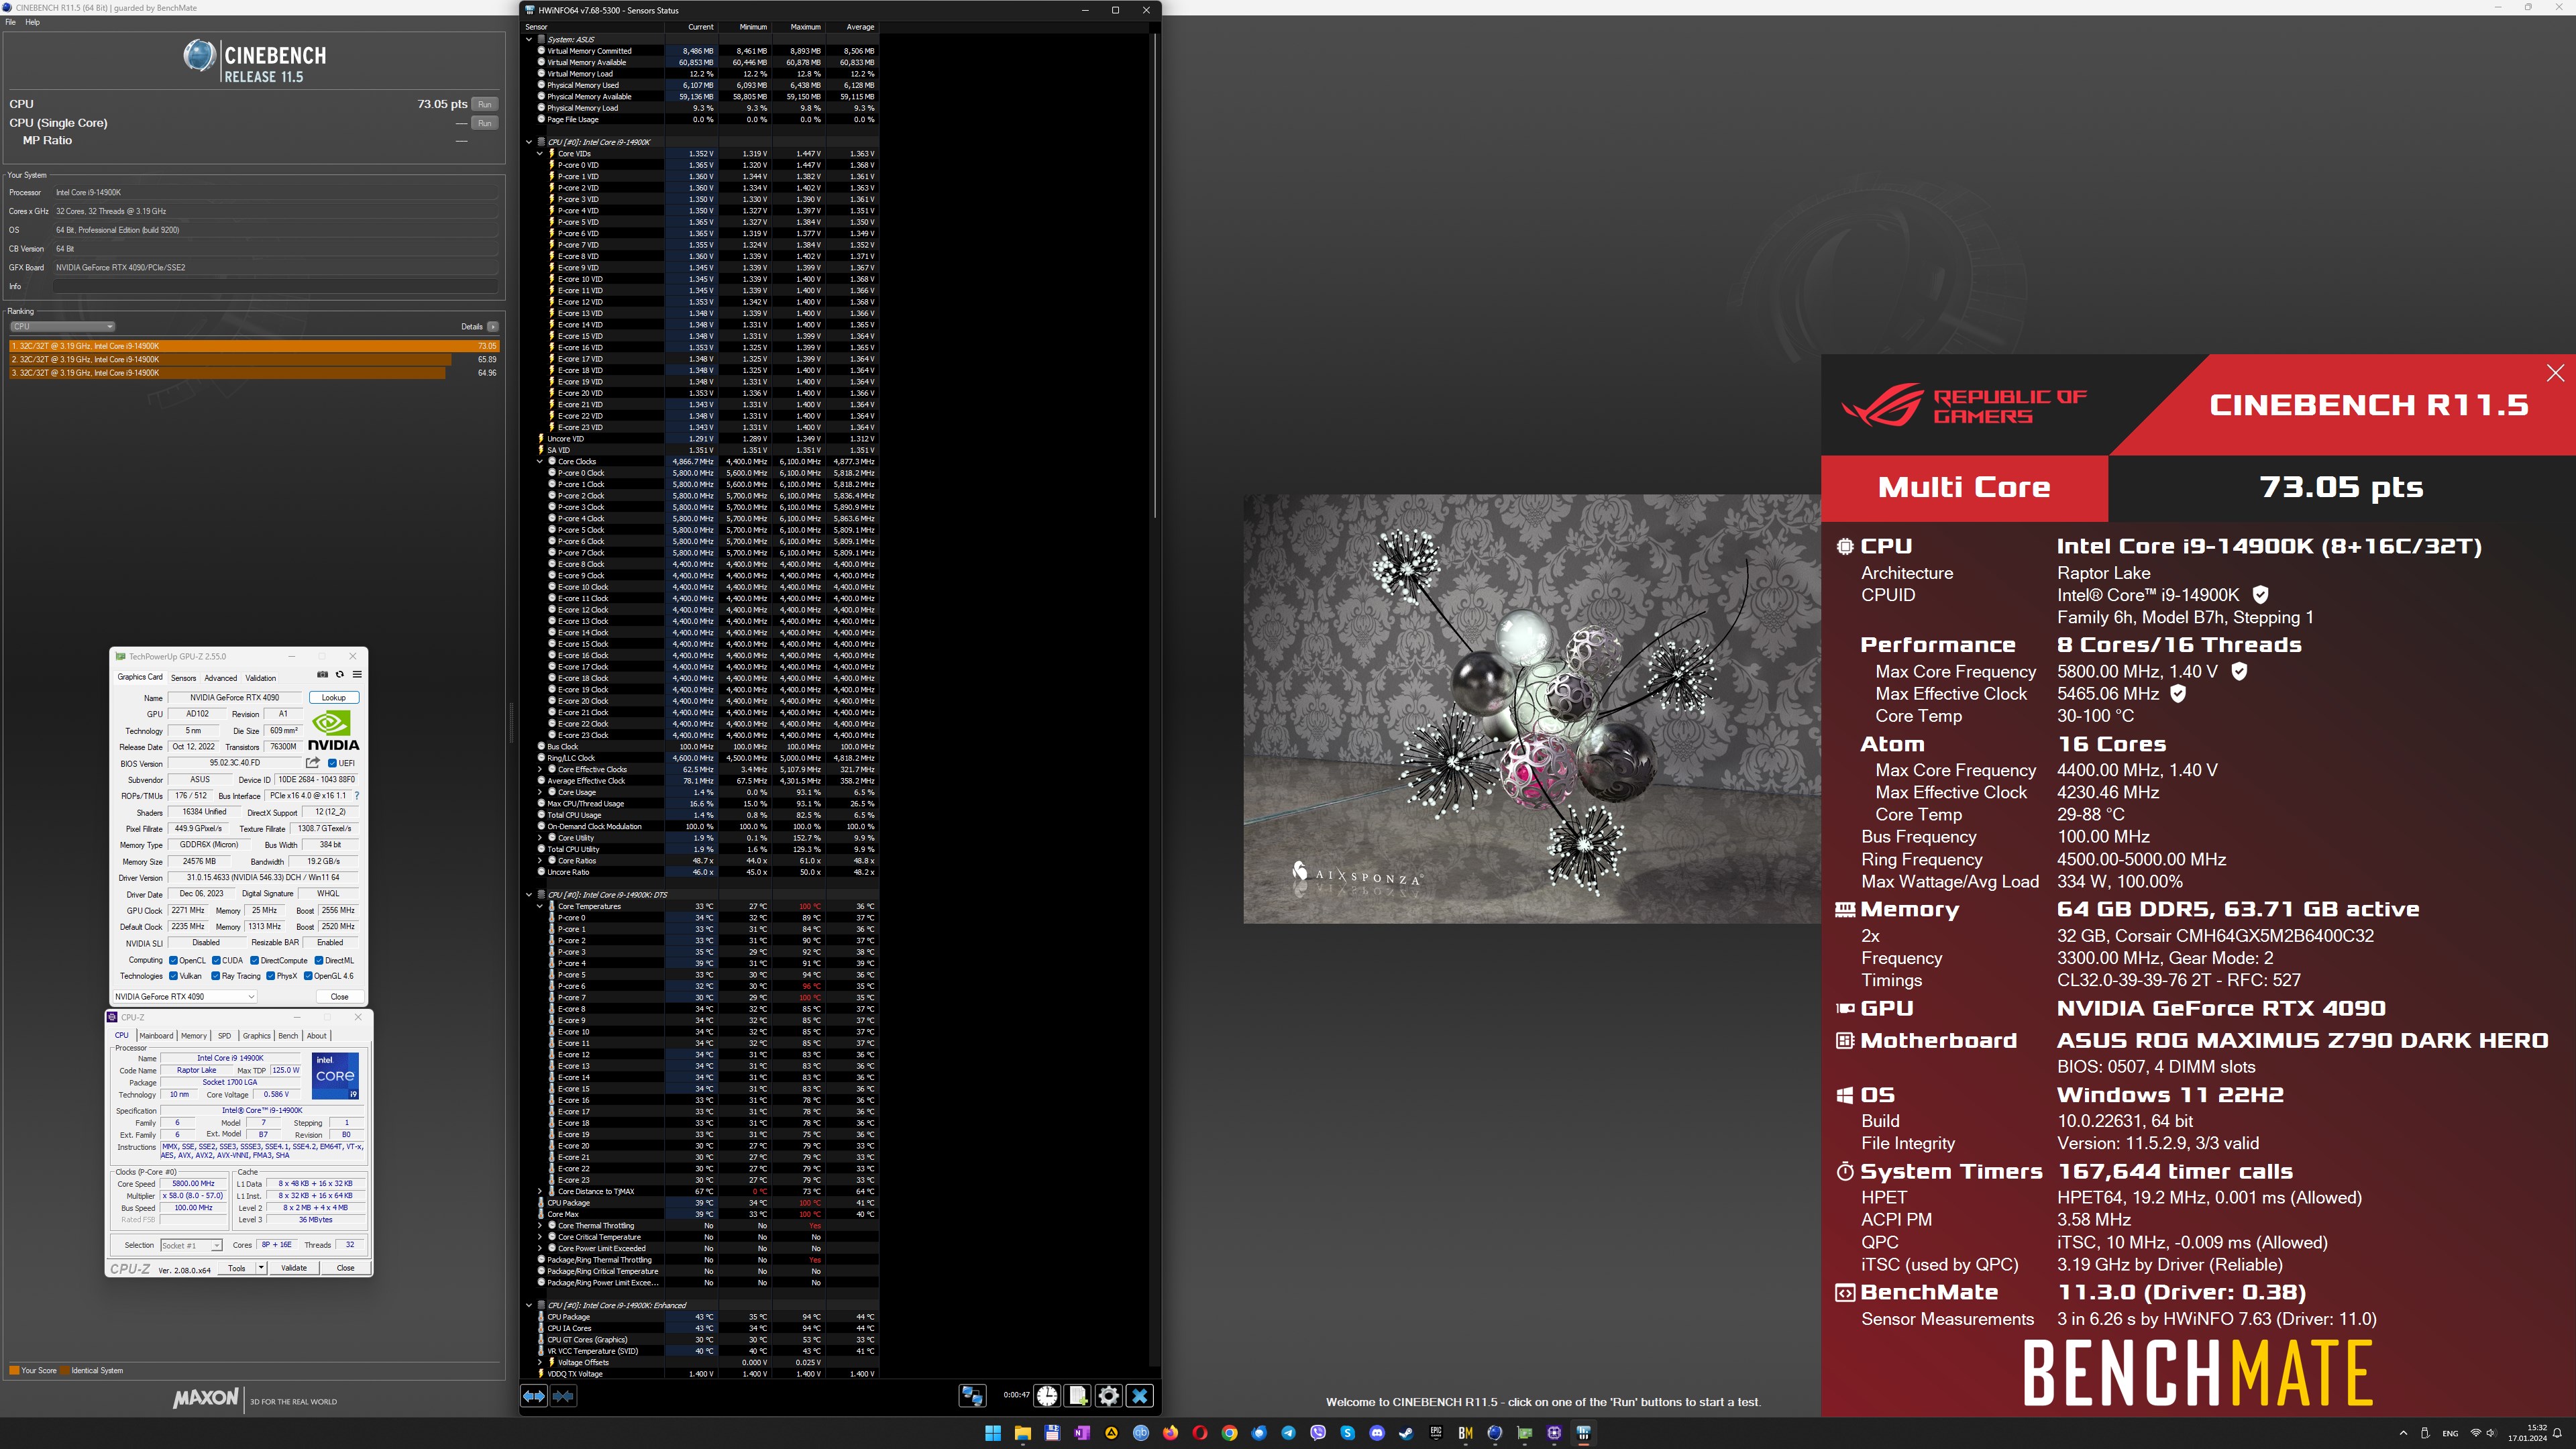Click HWiNFO clock reset timer icon
Image resolution: width=2576 pixels, height=1449 pixels.
[1047, 1396]
